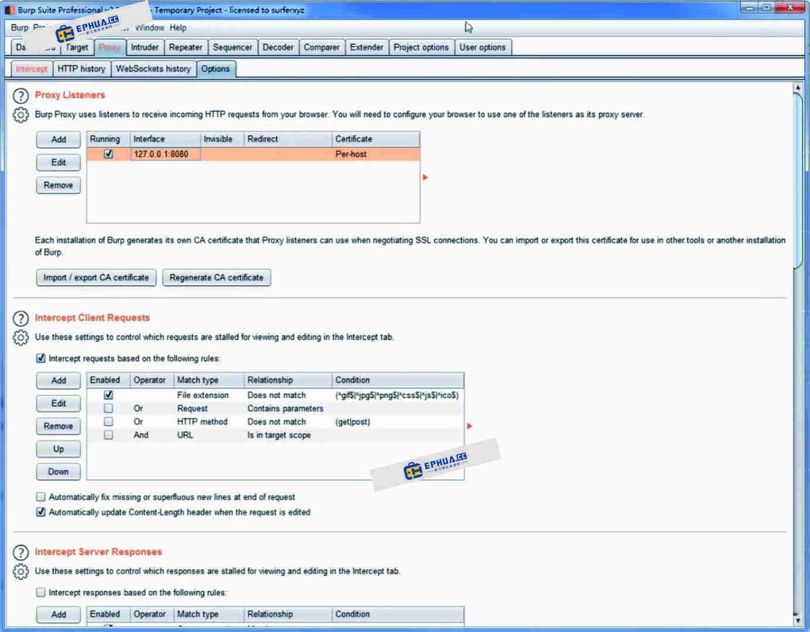Add a client request interception rule
The height and width of the screenshot is (632, 810).
[x=59, y=381]
